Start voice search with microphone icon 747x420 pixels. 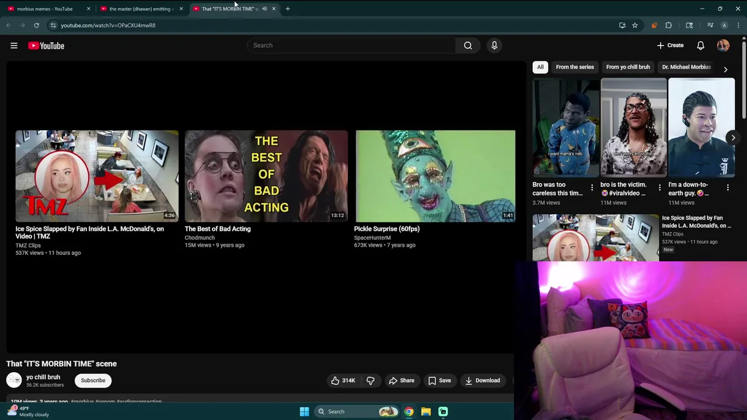[494, 45]
